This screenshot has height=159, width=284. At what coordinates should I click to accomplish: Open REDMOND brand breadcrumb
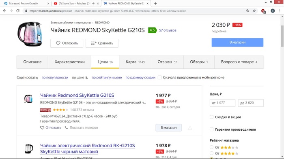point(102,23)
